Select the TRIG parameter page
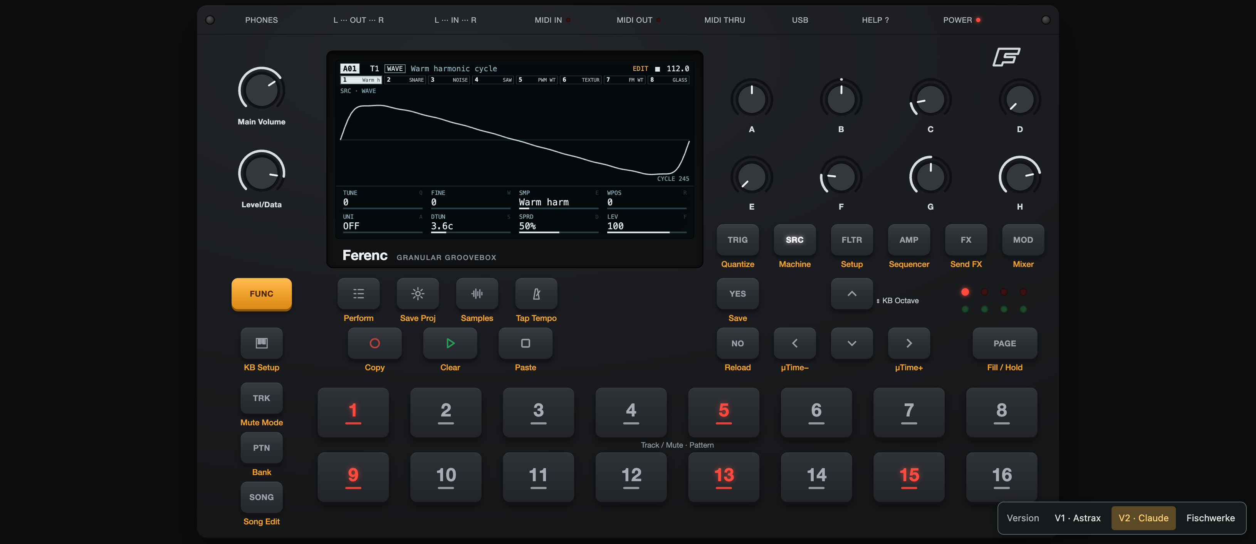Screen dimensions: 1256x544 pyautogui.click(x=738, y=240)
